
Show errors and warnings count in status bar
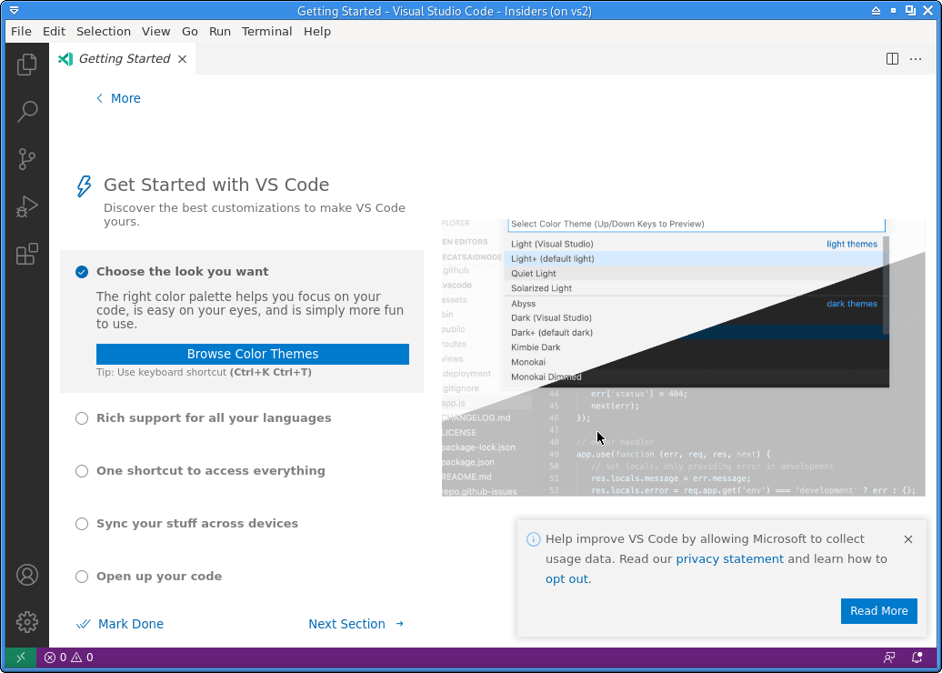click(68, 658)
